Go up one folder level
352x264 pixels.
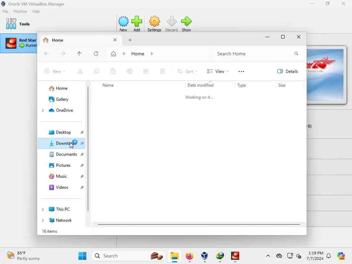(79, 53)
